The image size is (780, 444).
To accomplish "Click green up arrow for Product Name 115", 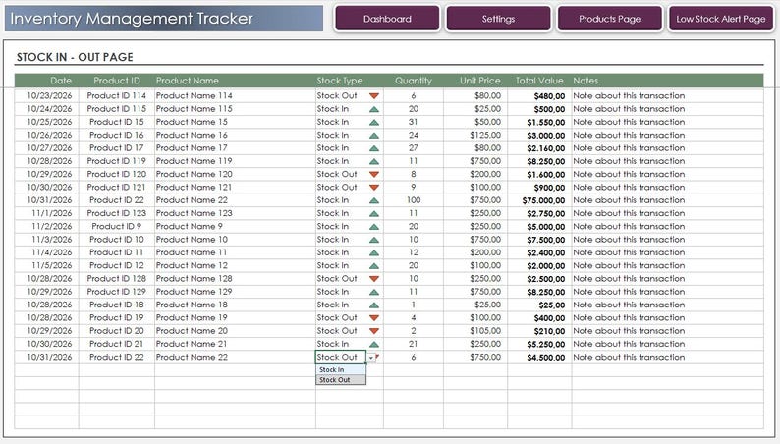I will (374, 109).
